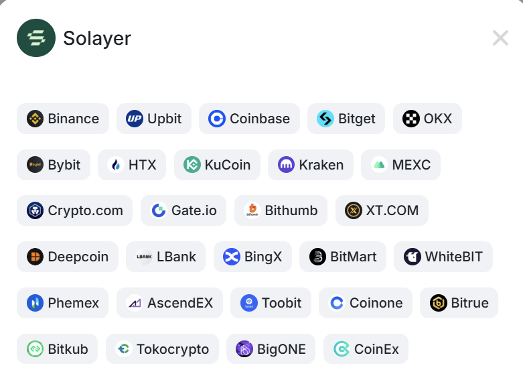
Task: Select the Gate.io exchange chip
Action: click(x=183, y=210)
